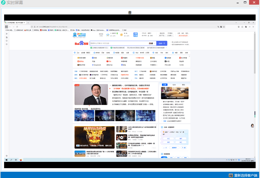This screenshot has width=260, height=178.
Task: Open the 阿里1688 site link
Action: [140, 58]
